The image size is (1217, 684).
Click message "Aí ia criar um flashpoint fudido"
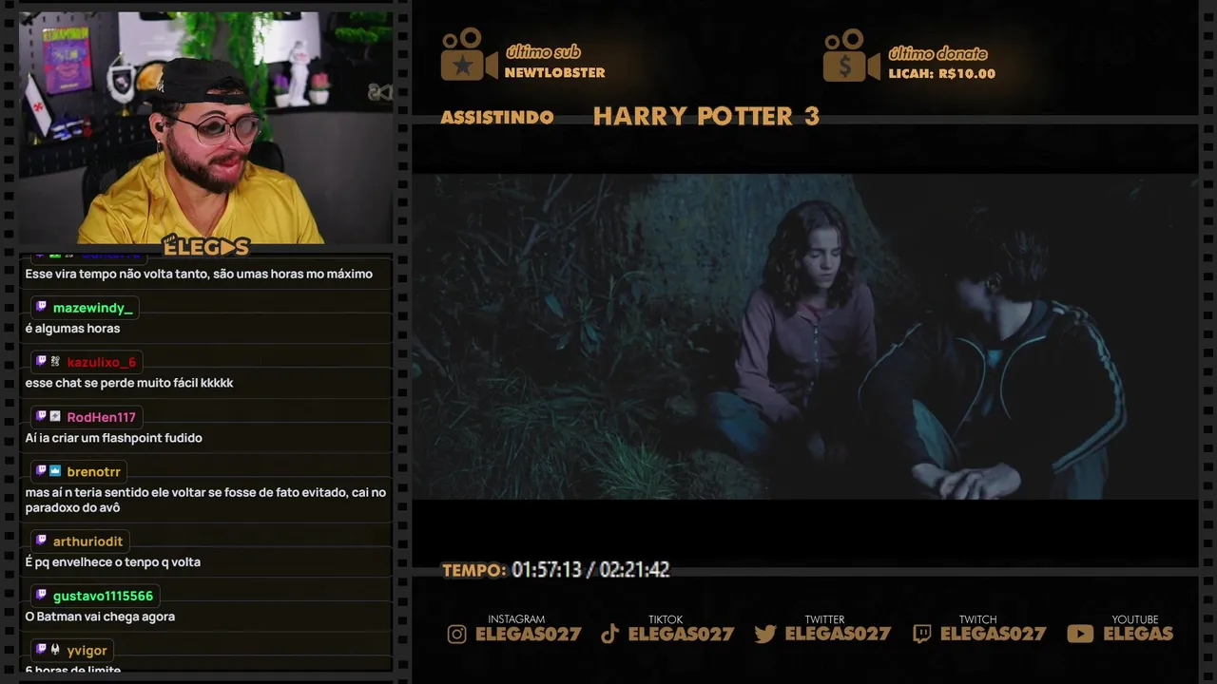point(113,438)
